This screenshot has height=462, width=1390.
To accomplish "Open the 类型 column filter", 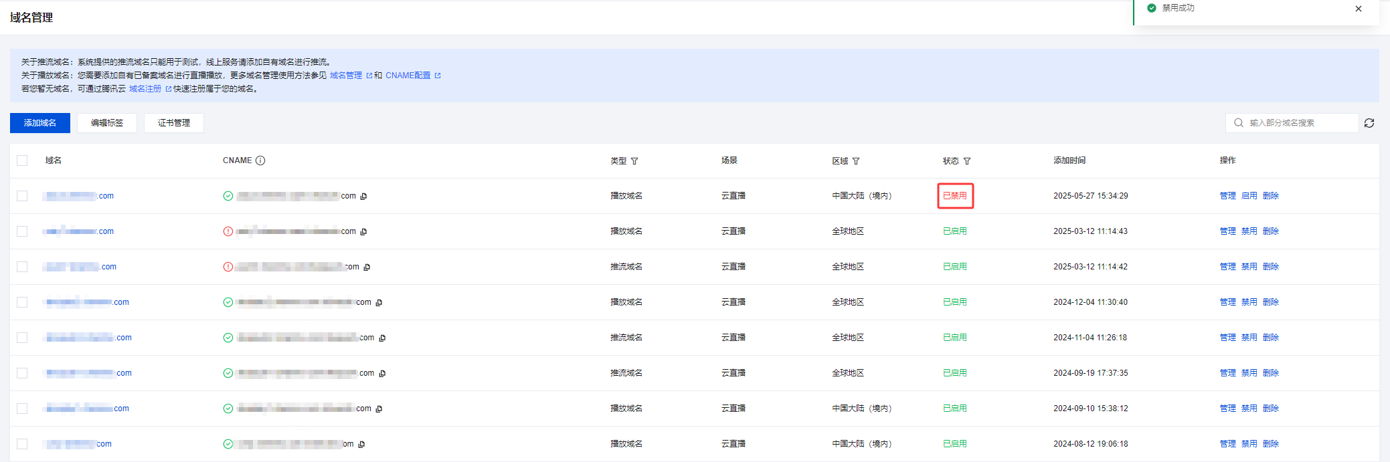I will (634, 161).
